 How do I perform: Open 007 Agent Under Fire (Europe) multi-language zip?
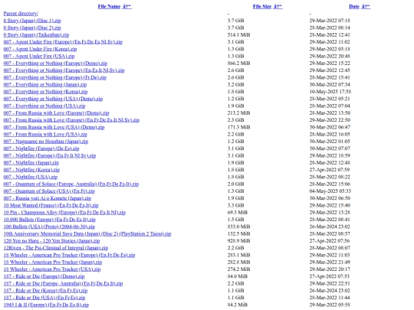63,42
